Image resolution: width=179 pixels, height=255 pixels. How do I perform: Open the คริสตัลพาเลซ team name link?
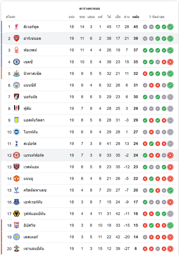pyautogui.click(x=35, y=190)
